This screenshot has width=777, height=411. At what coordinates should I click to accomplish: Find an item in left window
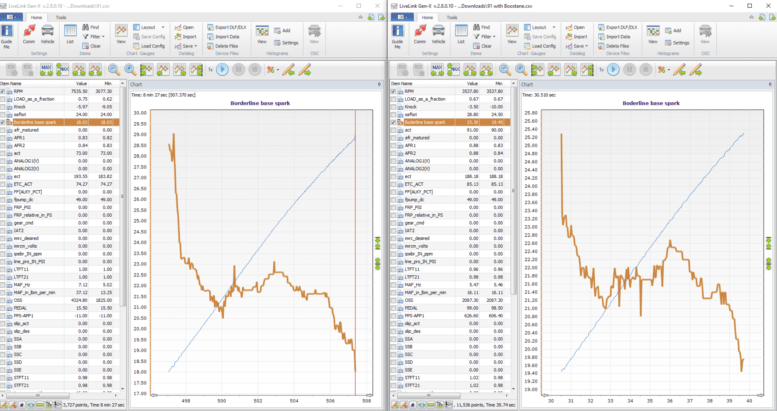click(91, 27)
